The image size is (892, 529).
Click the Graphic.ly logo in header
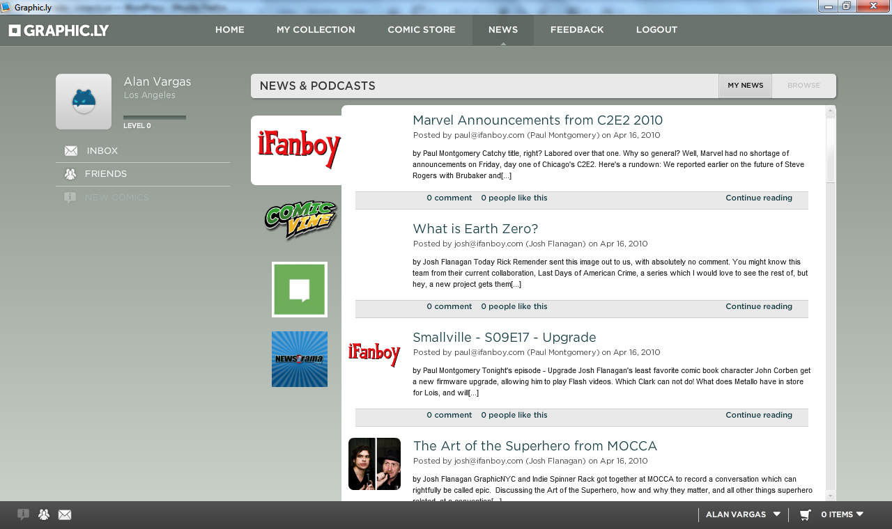pos(59,31)
